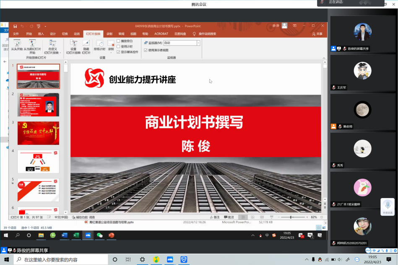The height and width of the screenshot is (265, 398).
Task: Click the 共享 share button
Action: click(x=317, y=34)
